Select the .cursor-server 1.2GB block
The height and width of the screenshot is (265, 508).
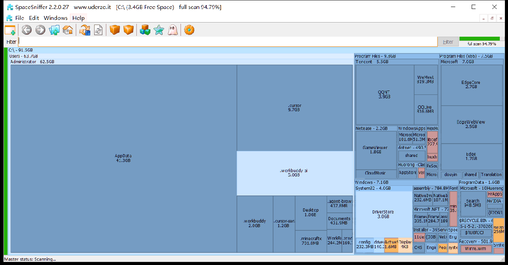click(284, 224)
